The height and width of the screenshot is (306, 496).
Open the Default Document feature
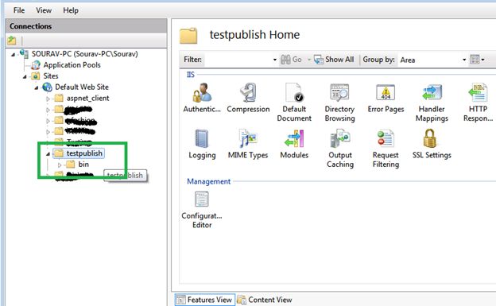click(x=294, y=103)
